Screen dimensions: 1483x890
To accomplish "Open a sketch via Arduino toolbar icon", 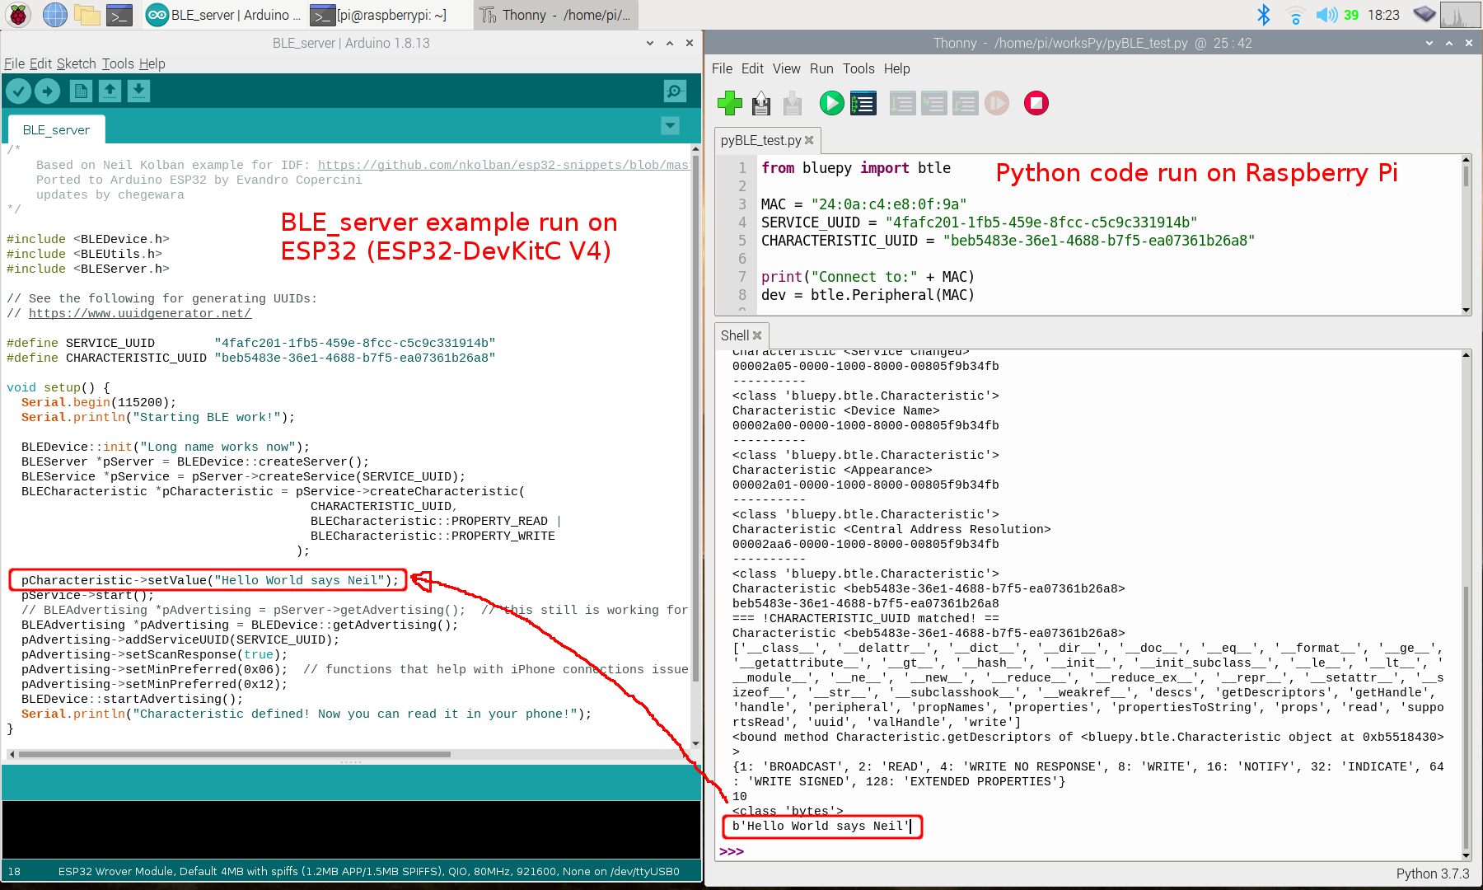I will coord(110,91).
